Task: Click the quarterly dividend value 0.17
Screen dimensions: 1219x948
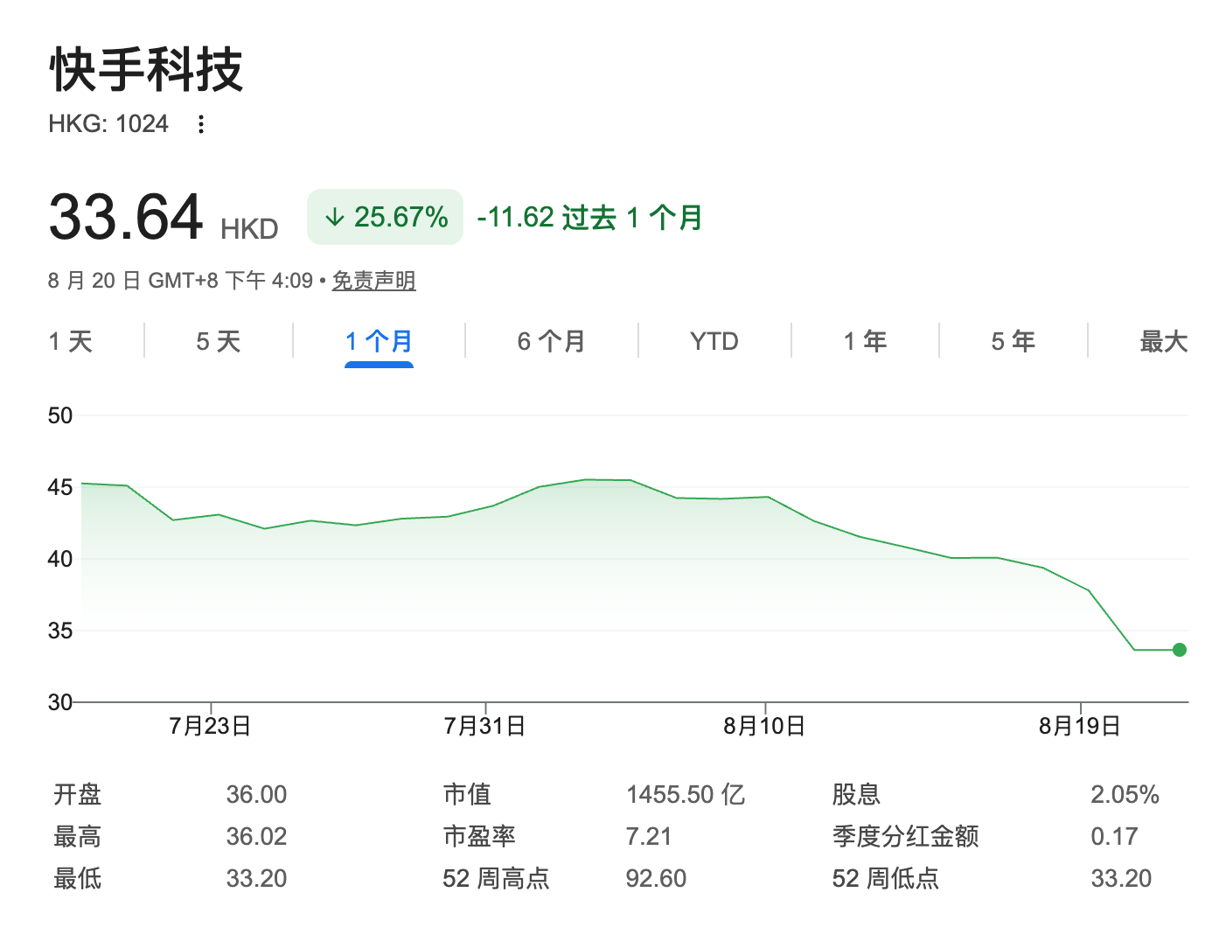Action: (1114, 836)
